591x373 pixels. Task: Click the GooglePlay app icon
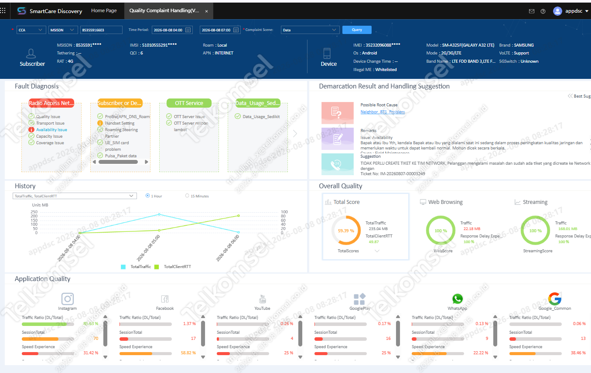coord(359,298)
